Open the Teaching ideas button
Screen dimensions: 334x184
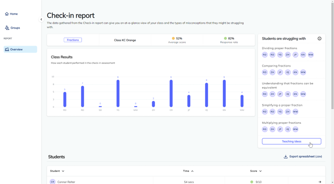point(291,141)
